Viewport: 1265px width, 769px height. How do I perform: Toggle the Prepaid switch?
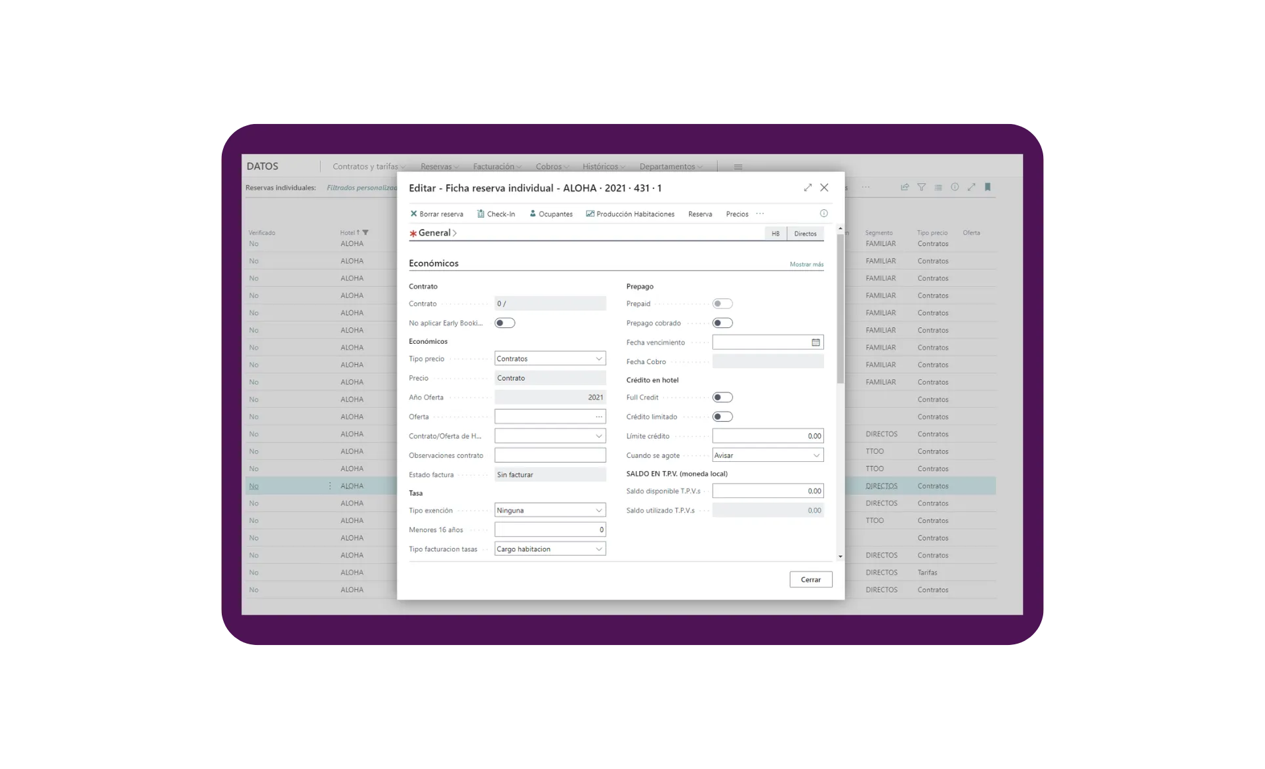pos(722,304)
